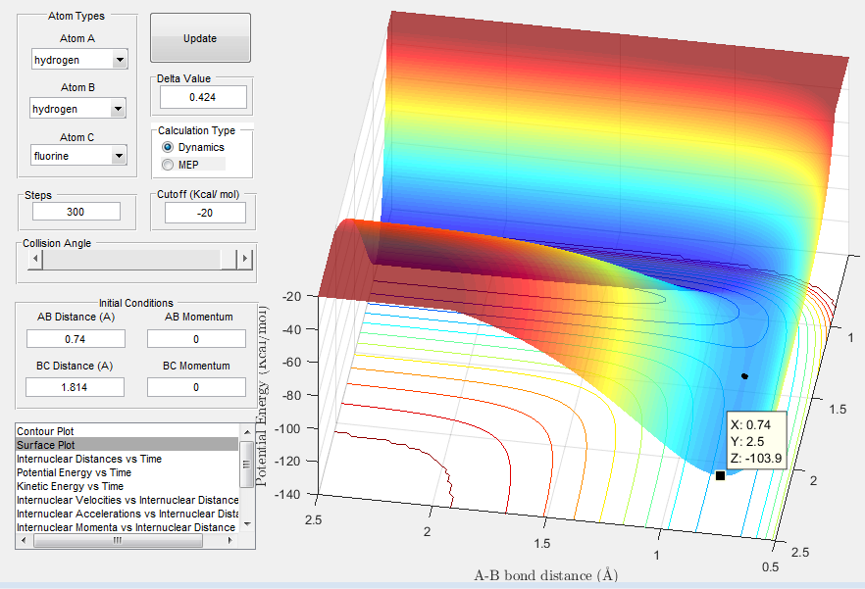Viewport: 865px width, 589px height.
Task: Click the plot list horizontal scrollbar right arrow
Action: coord(232,541)
